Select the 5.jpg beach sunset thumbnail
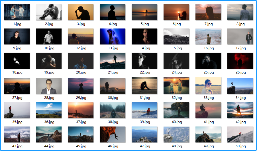Image resolution: width=257 pixels, height=151 pixels. click(144, 12)
